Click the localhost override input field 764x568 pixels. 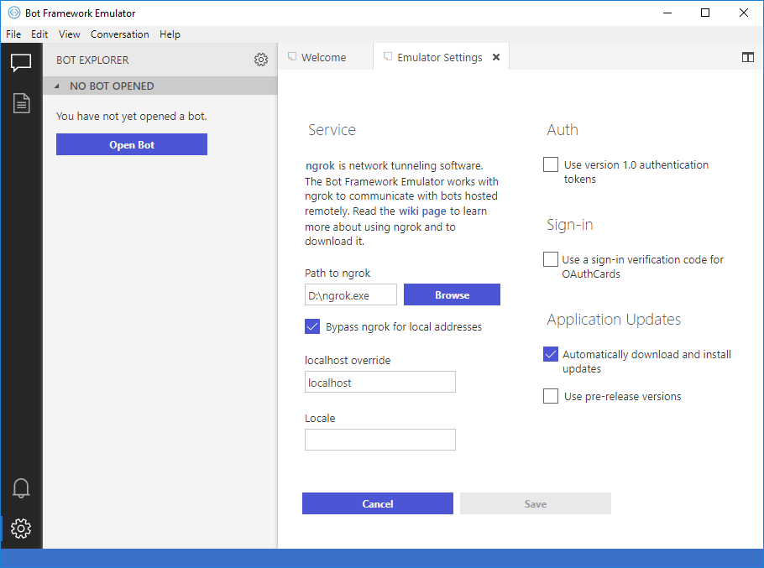pyautogui.click(x=380, y=382)
